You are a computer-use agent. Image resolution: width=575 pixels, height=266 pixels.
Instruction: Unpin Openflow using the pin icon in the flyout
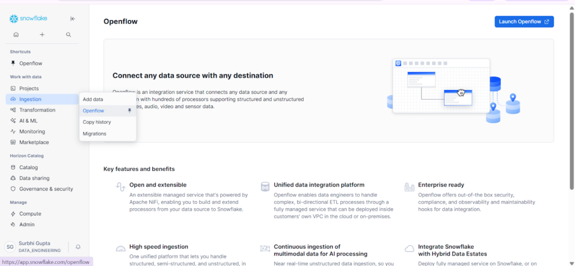click(x=130, y=111)
